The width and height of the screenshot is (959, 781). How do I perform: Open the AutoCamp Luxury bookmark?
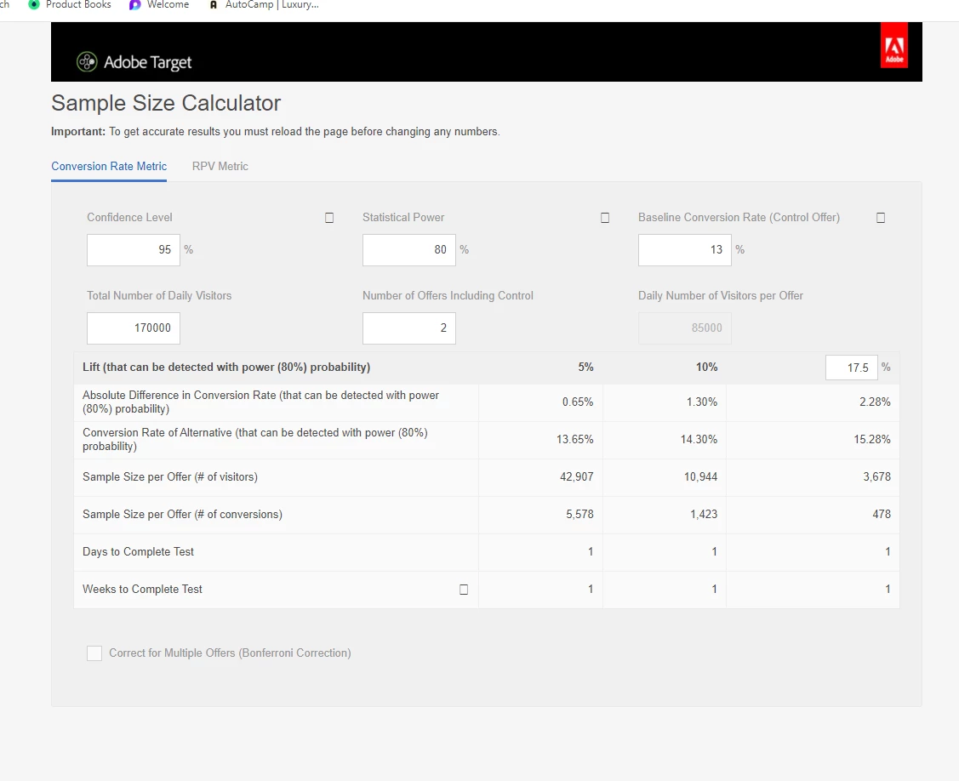(264, 5)
